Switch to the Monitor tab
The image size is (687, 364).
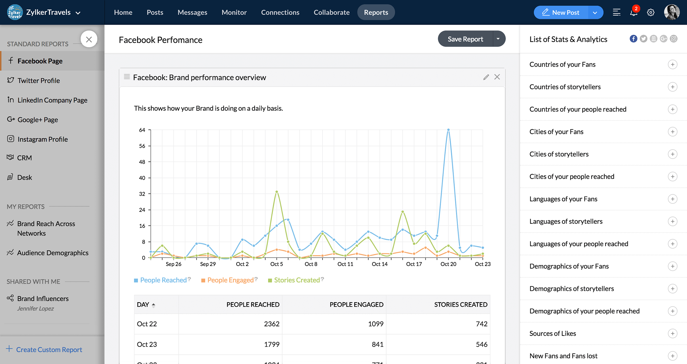[234, 12]
